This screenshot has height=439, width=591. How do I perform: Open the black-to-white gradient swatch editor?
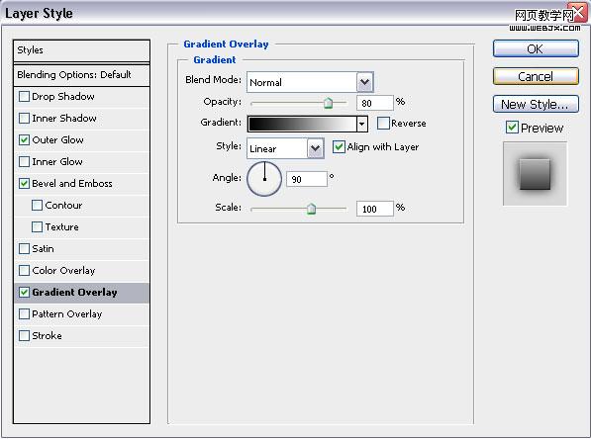click(302, 124)
